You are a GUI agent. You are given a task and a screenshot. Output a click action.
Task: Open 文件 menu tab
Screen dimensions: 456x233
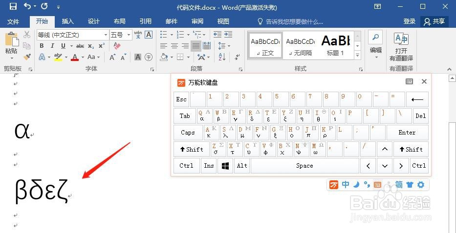point(13,21)
